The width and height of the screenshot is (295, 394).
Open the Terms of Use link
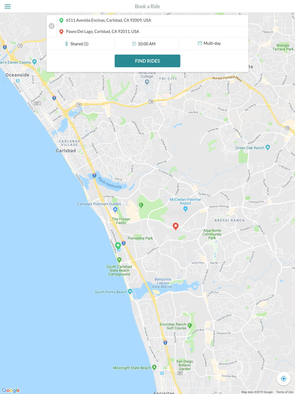284,392
